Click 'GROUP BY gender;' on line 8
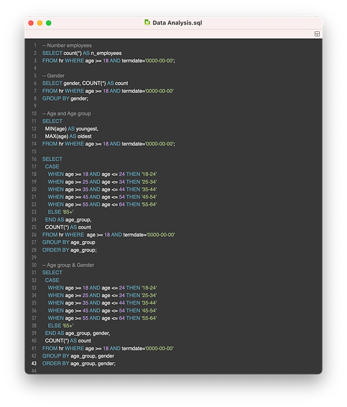Viewport: 347px width, 407px height. [65, 98]
